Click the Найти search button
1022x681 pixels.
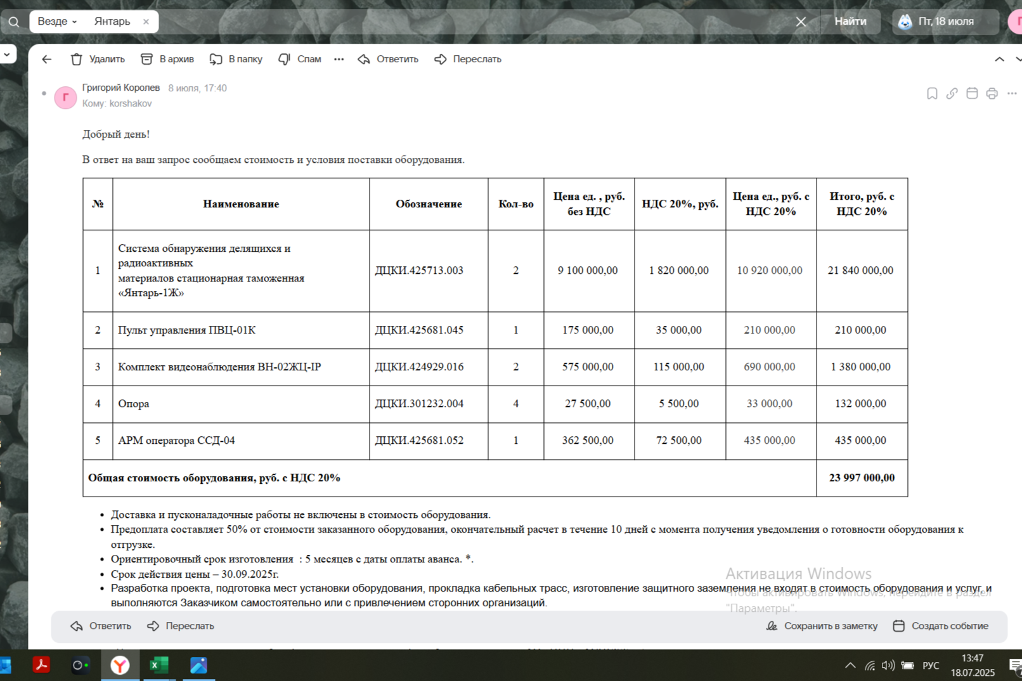point(850,22)
